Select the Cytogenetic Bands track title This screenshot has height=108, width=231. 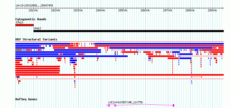point(31,19)
